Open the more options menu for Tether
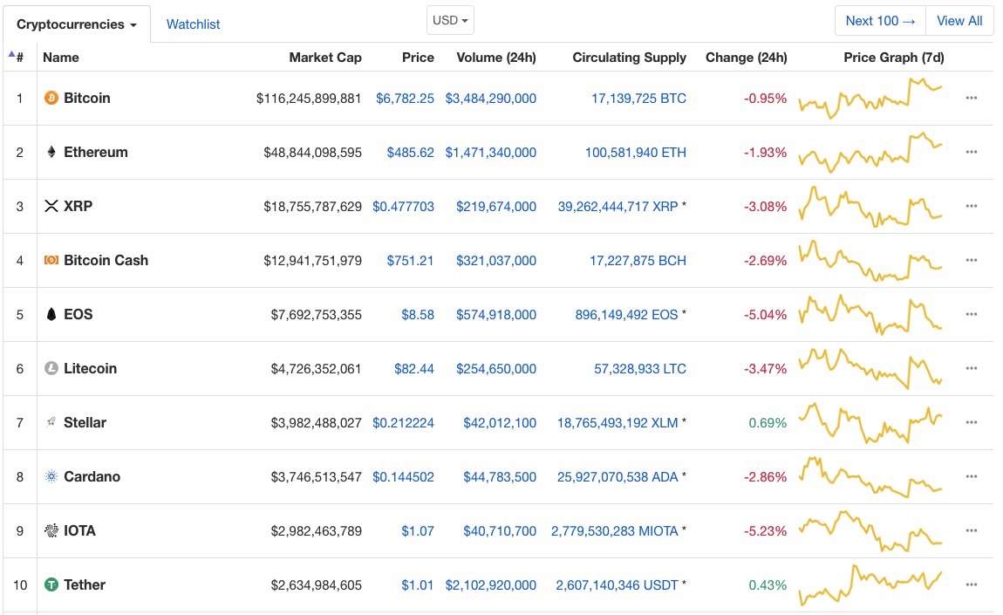 971,584
